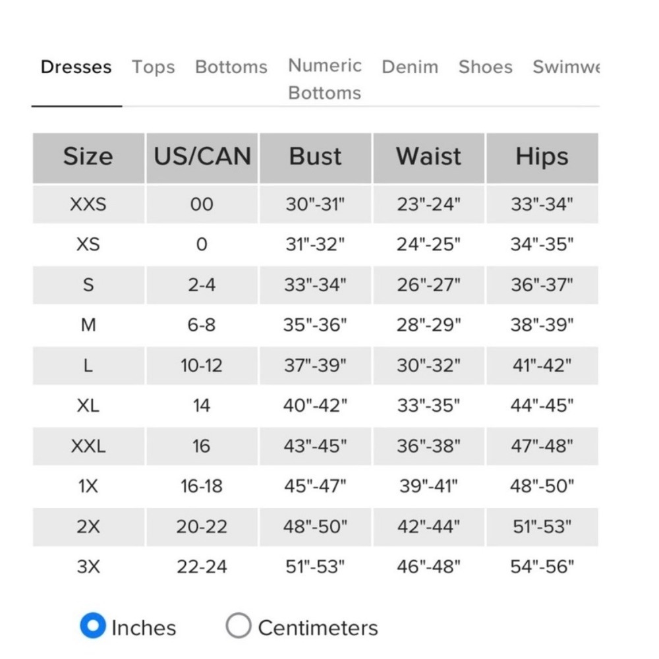Click the Bust column header
The width and height of the screenshot is (659, 659).
point(315,157)
